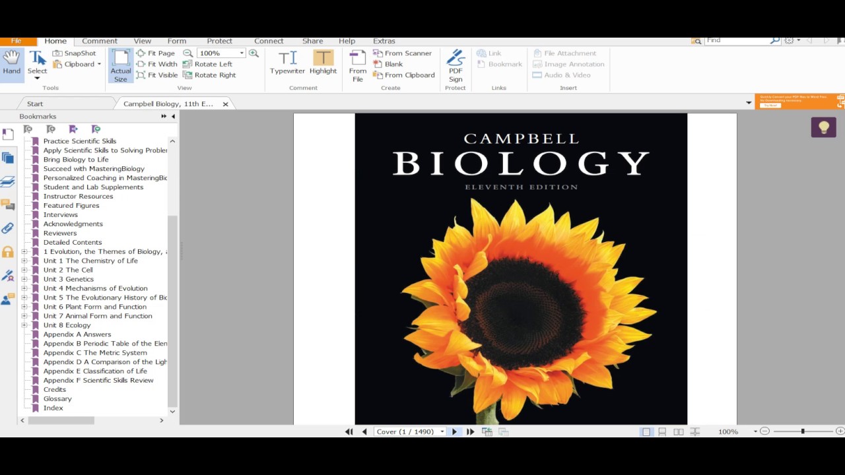The height and width of the screenshot is (475, 845).
Task: Open the tab list dropdown arrow
Action: click(749, 103)
